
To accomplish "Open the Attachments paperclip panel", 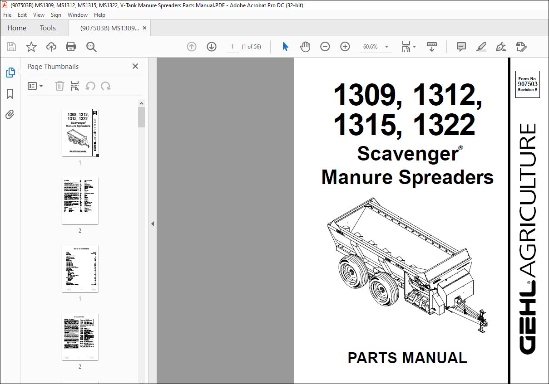I will (10, 114).
